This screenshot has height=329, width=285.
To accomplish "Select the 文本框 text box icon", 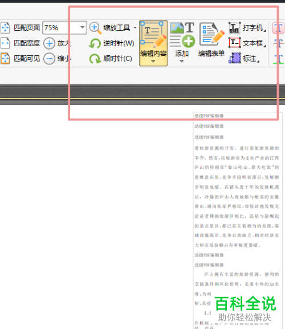I will [x=234, y=43].
